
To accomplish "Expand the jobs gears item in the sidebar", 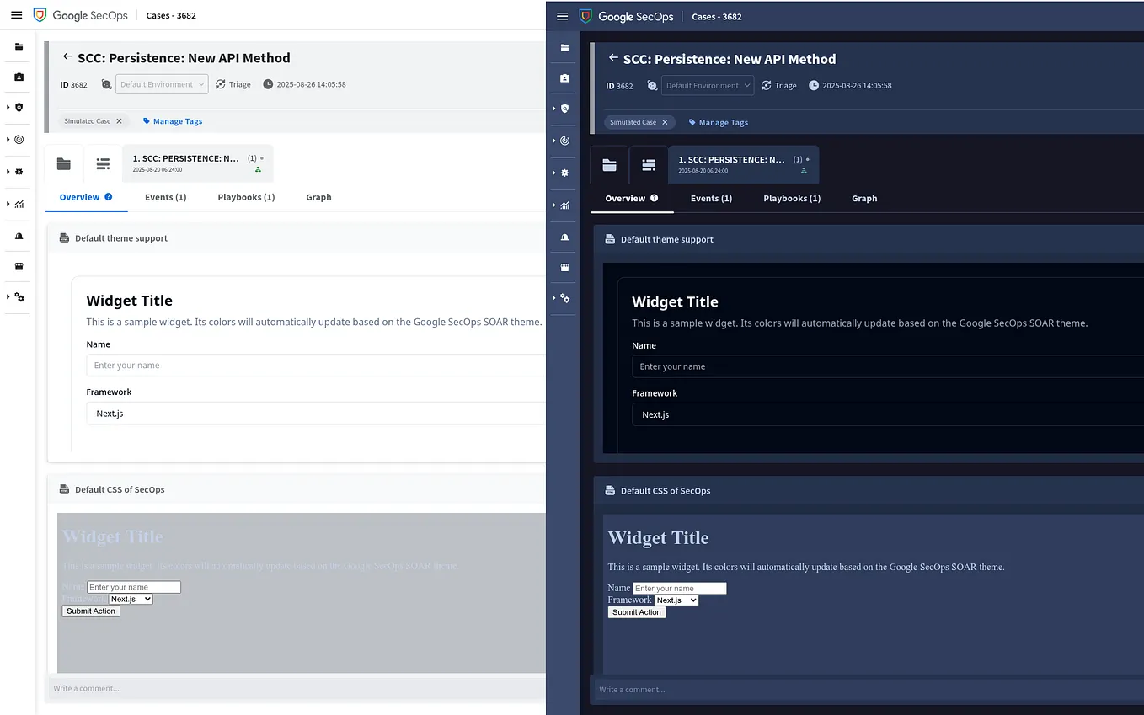I will click(x=18, y=297).
